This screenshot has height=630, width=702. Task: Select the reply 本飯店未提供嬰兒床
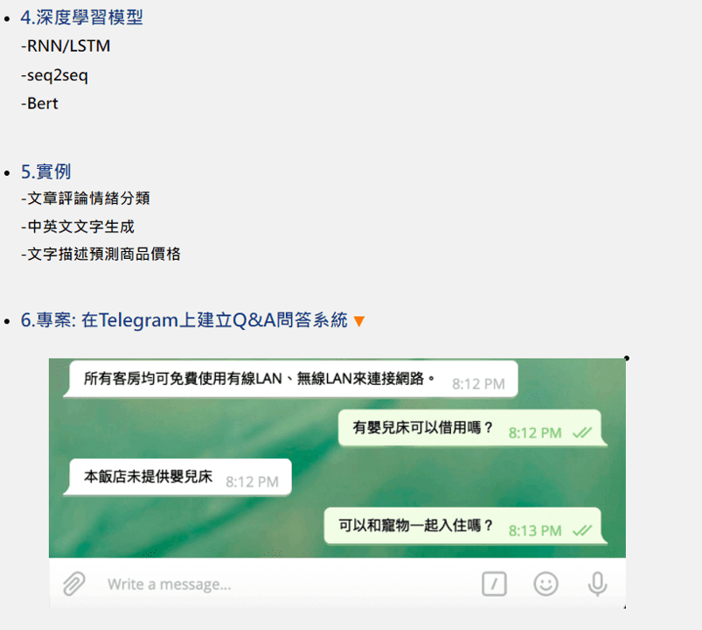(177, 477)
